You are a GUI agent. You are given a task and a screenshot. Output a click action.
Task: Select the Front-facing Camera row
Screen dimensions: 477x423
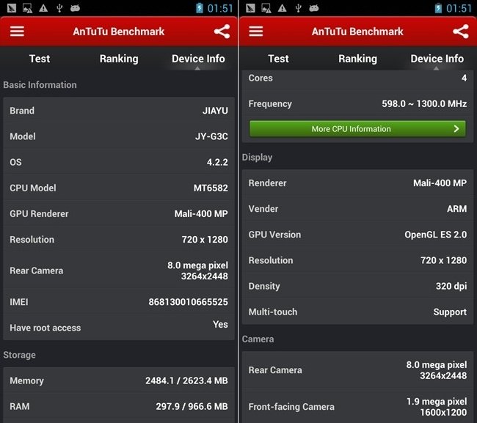coord(357,406)
